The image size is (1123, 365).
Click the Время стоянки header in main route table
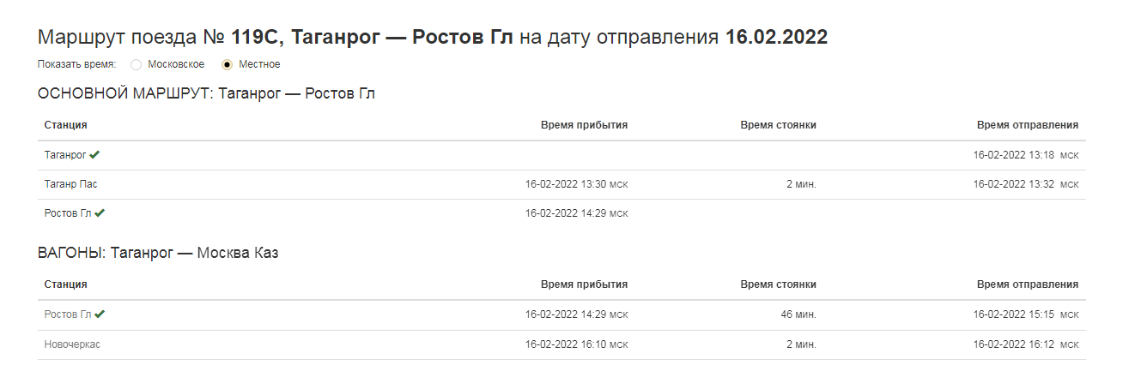click(778, 125)
